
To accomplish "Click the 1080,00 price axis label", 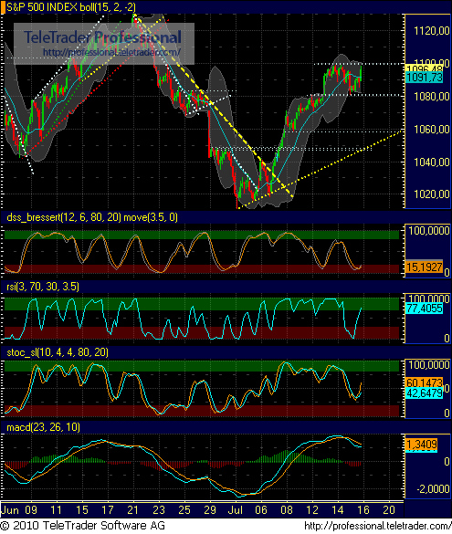I will pyautogui.click(x=432, y=97).
